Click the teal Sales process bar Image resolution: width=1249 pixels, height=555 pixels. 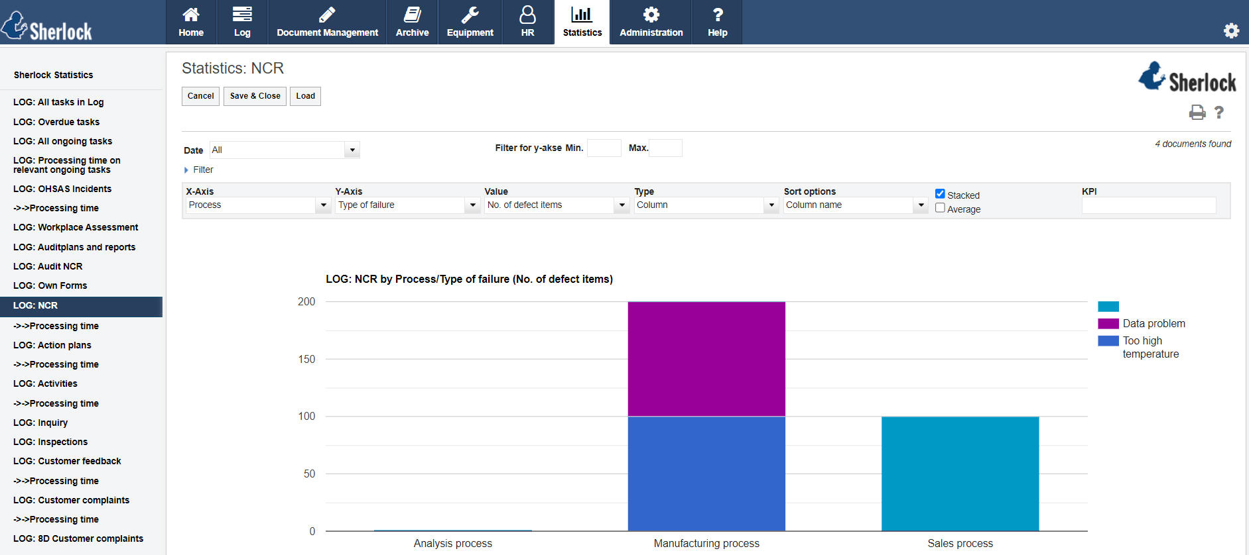pyautogui.click(x=960, y=474)
